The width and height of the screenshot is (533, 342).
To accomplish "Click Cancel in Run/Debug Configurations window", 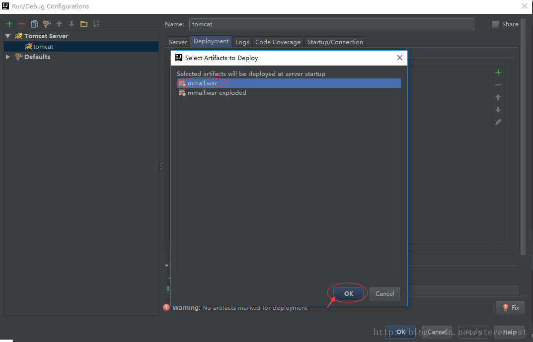I will point(437,332).
